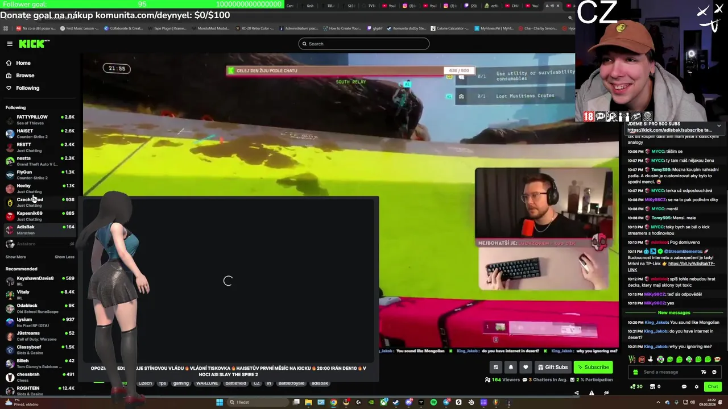
Task: Report the stream with the warning icon
Action: (x=591, y=393)
